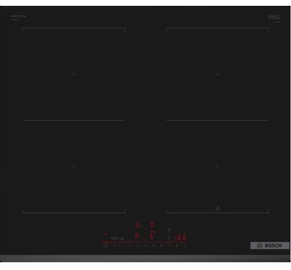Tap the frying sensor icon in the bottom-right zone
Viewport: 291px width, 270px height.
(217, 209)
